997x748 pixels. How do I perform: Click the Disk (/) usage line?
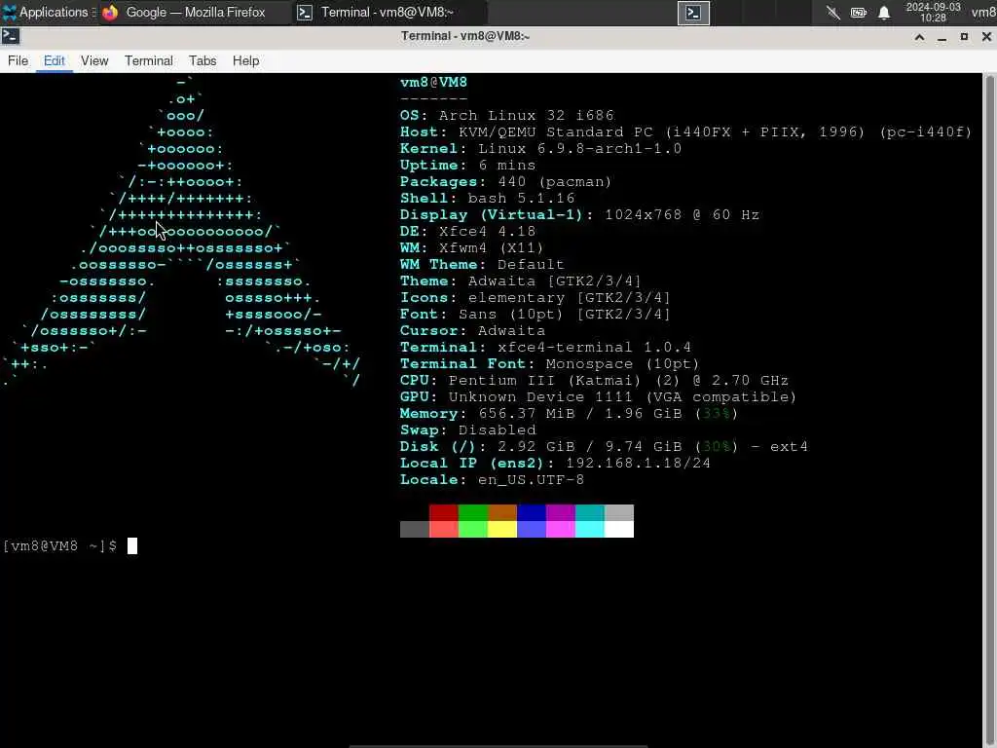[604, 446]
